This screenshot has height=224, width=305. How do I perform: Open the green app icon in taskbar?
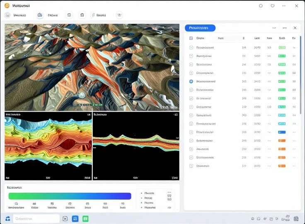pyautogui.click(x=85, y=219)
